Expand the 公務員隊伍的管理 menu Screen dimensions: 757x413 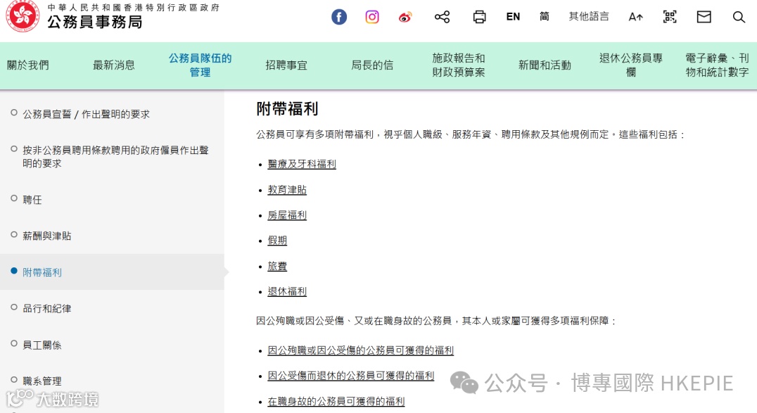pos(200,65)
